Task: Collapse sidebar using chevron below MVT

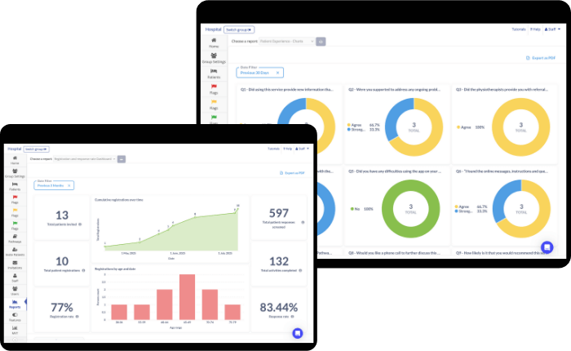Action: coord(15,340)
